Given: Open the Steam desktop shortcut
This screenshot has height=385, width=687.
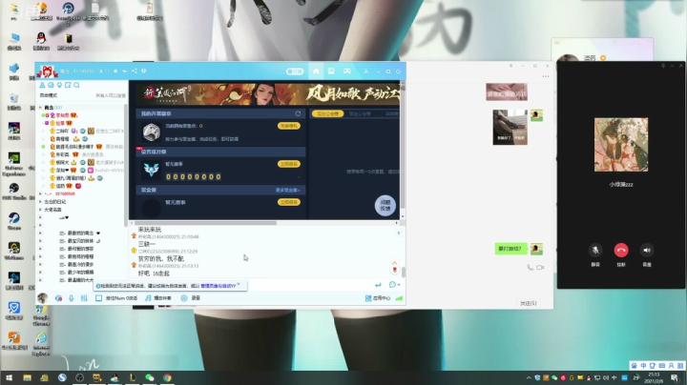Looking at the screenshot, I should [14, 220].
